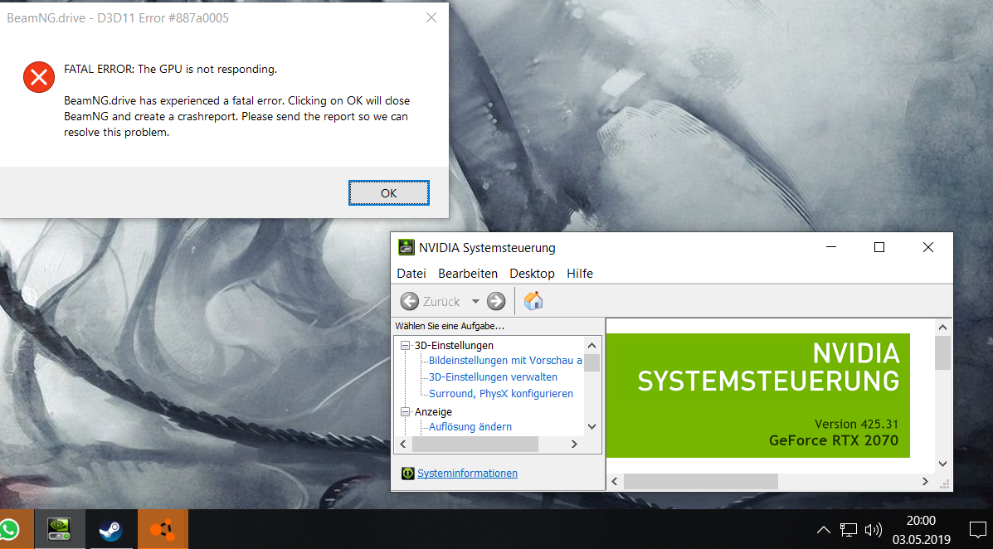Click the NVIDIA Systemsteuerung title bar icon
The width and height of the screenshot is (993, 549).
pos(406,248)
